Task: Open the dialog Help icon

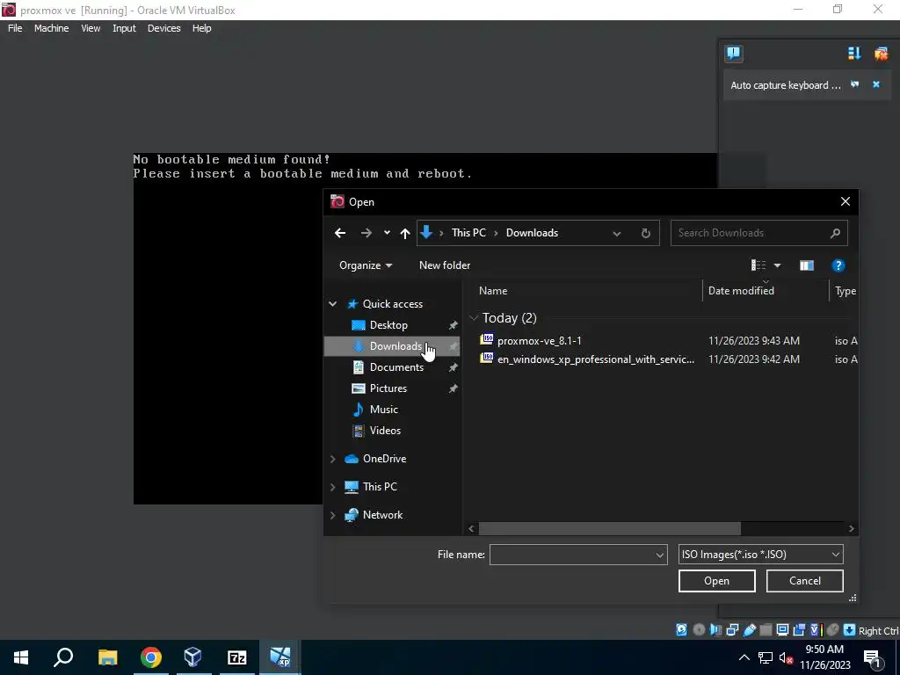Action: [838, 265]
